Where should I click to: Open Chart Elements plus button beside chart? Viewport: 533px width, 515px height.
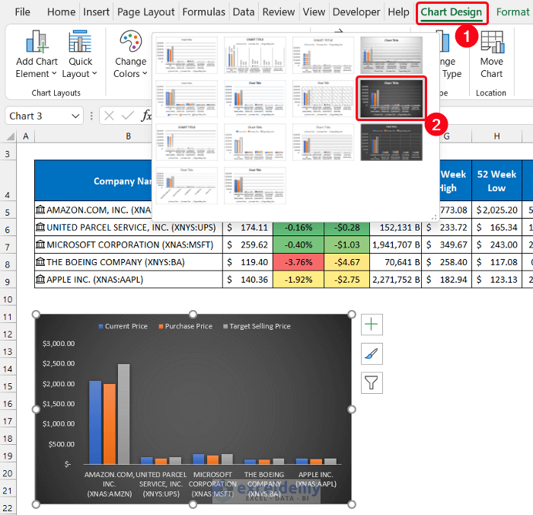pos(372,325)
